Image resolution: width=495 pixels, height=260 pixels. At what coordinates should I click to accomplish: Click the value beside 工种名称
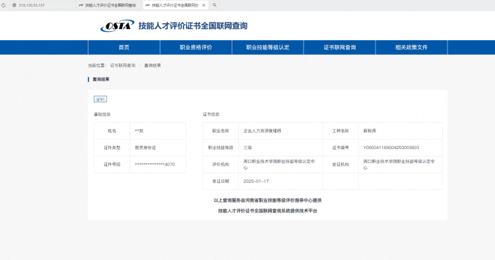(370, 131)
